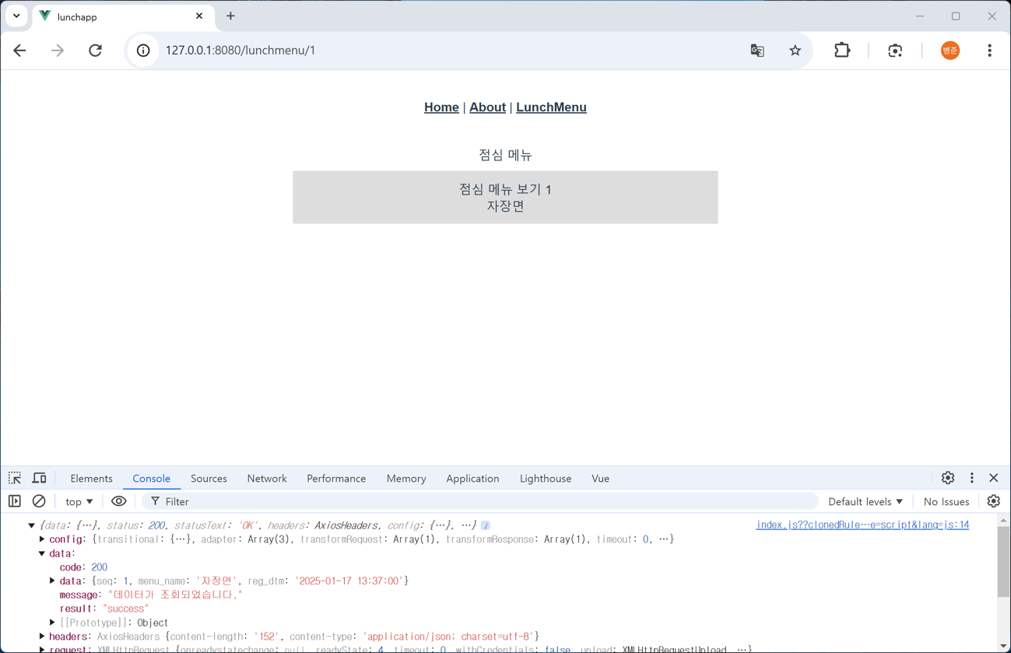Select the lunchapp browser tab
1011x653 pixels.
tap(123, 16)
